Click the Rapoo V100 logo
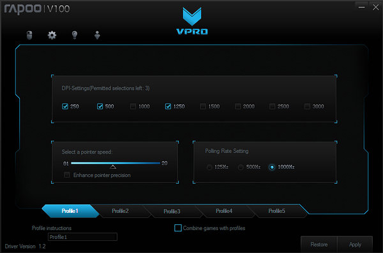Image resolution: width=383 pixels, height=253 pixels. 37,9
